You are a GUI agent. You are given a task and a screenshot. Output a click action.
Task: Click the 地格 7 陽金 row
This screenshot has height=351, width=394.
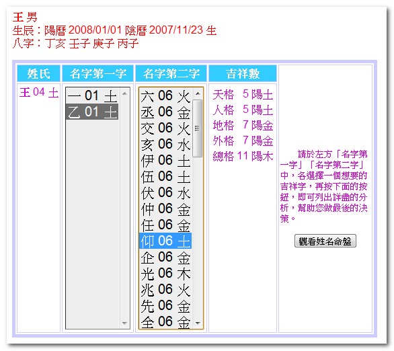tap(243, 125)
